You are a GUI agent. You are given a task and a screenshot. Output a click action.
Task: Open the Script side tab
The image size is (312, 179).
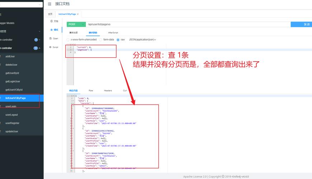click(54, 47)
